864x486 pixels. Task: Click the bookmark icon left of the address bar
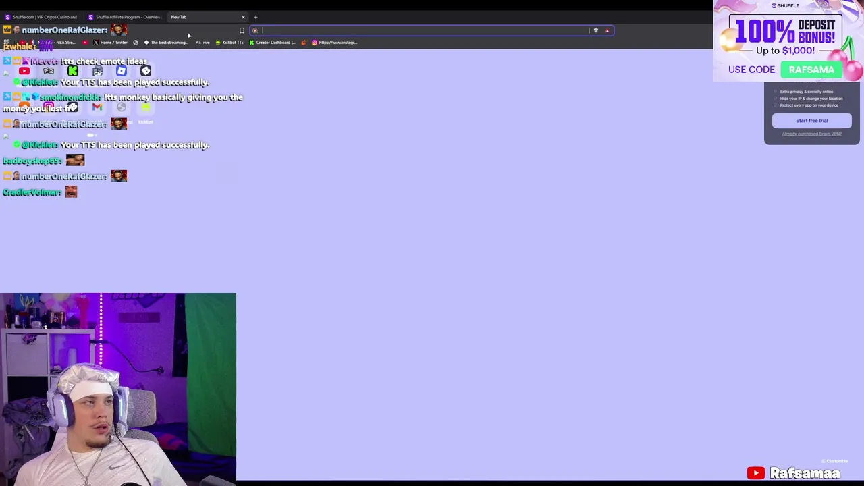(242, 30)
